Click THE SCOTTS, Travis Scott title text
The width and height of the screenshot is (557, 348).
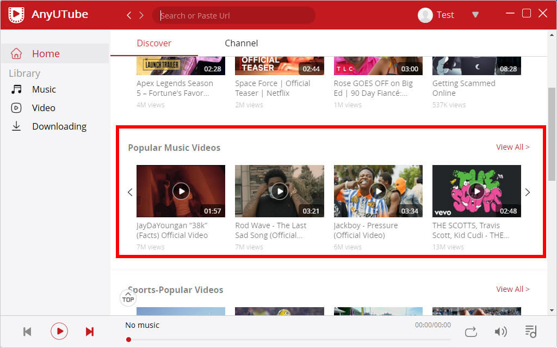[471, 230]
